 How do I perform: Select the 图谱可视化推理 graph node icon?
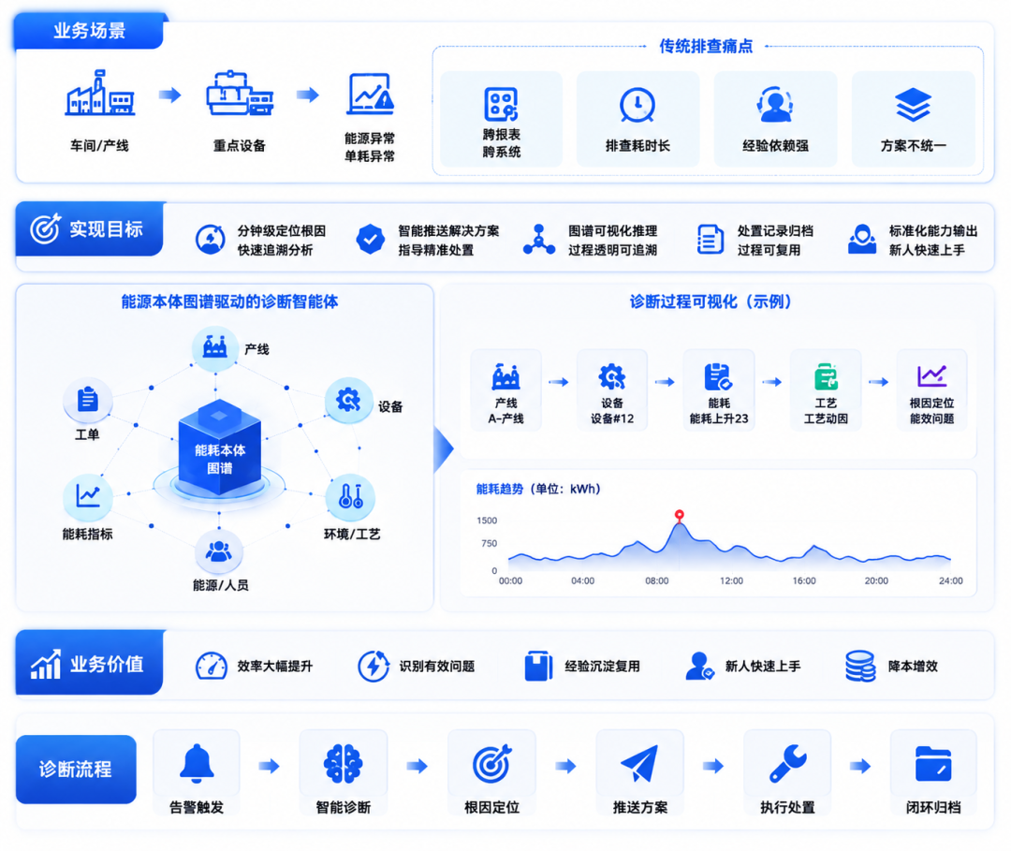tap(539, 239)
